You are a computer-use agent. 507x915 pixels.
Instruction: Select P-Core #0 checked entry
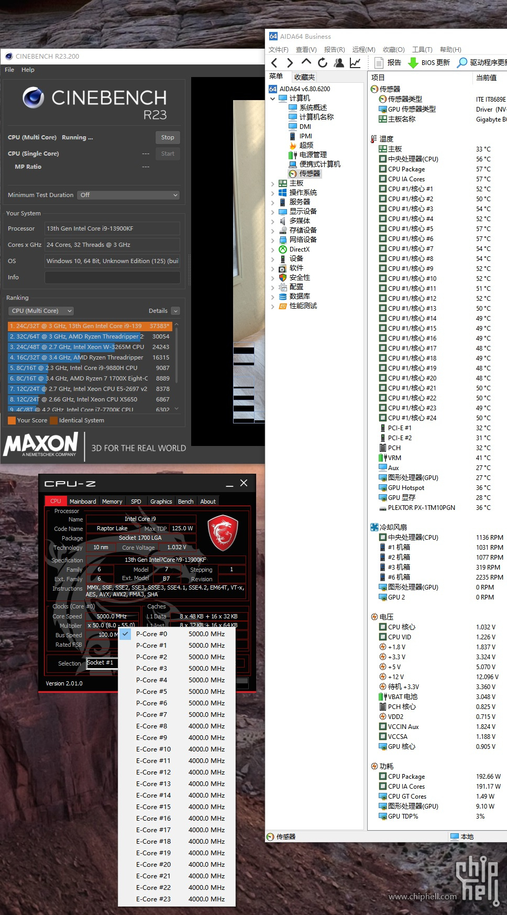[x=177, y=634]
